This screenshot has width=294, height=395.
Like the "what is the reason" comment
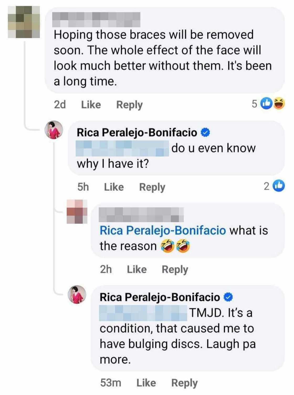click(x=136, y=269)
